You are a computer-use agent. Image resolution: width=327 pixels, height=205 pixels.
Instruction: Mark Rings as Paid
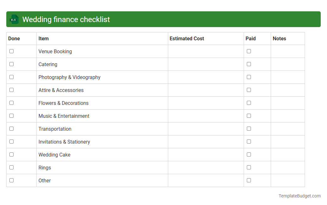pyautogui.click(x=249, y=167)
